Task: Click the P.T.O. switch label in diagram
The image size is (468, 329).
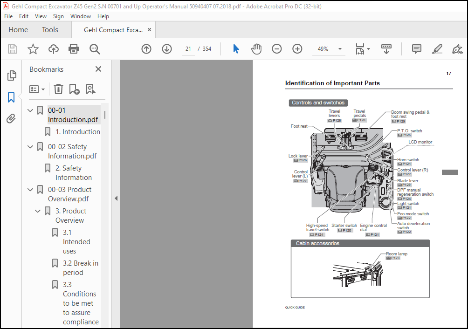Action: (x=409, y=130)
